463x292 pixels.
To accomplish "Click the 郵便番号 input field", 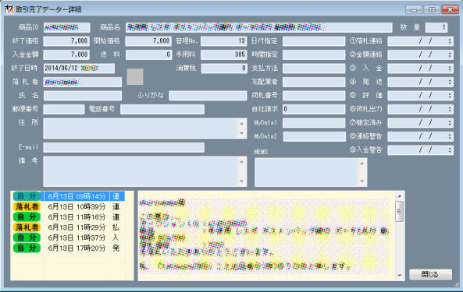I will pyautogui.click(x=64, y=109).
